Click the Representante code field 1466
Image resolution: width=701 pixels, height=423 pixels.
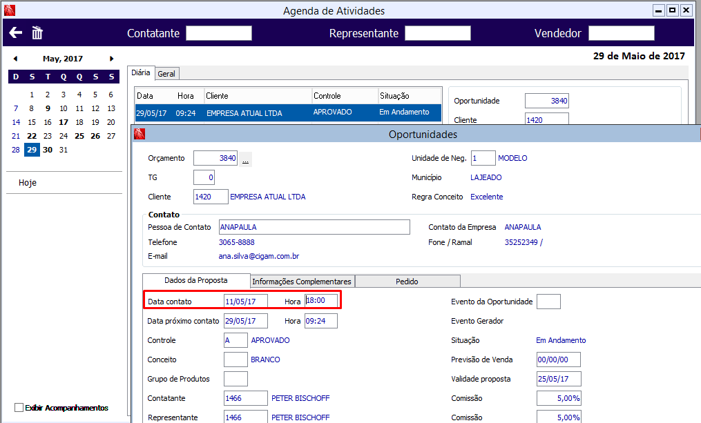tap(246, 417)
